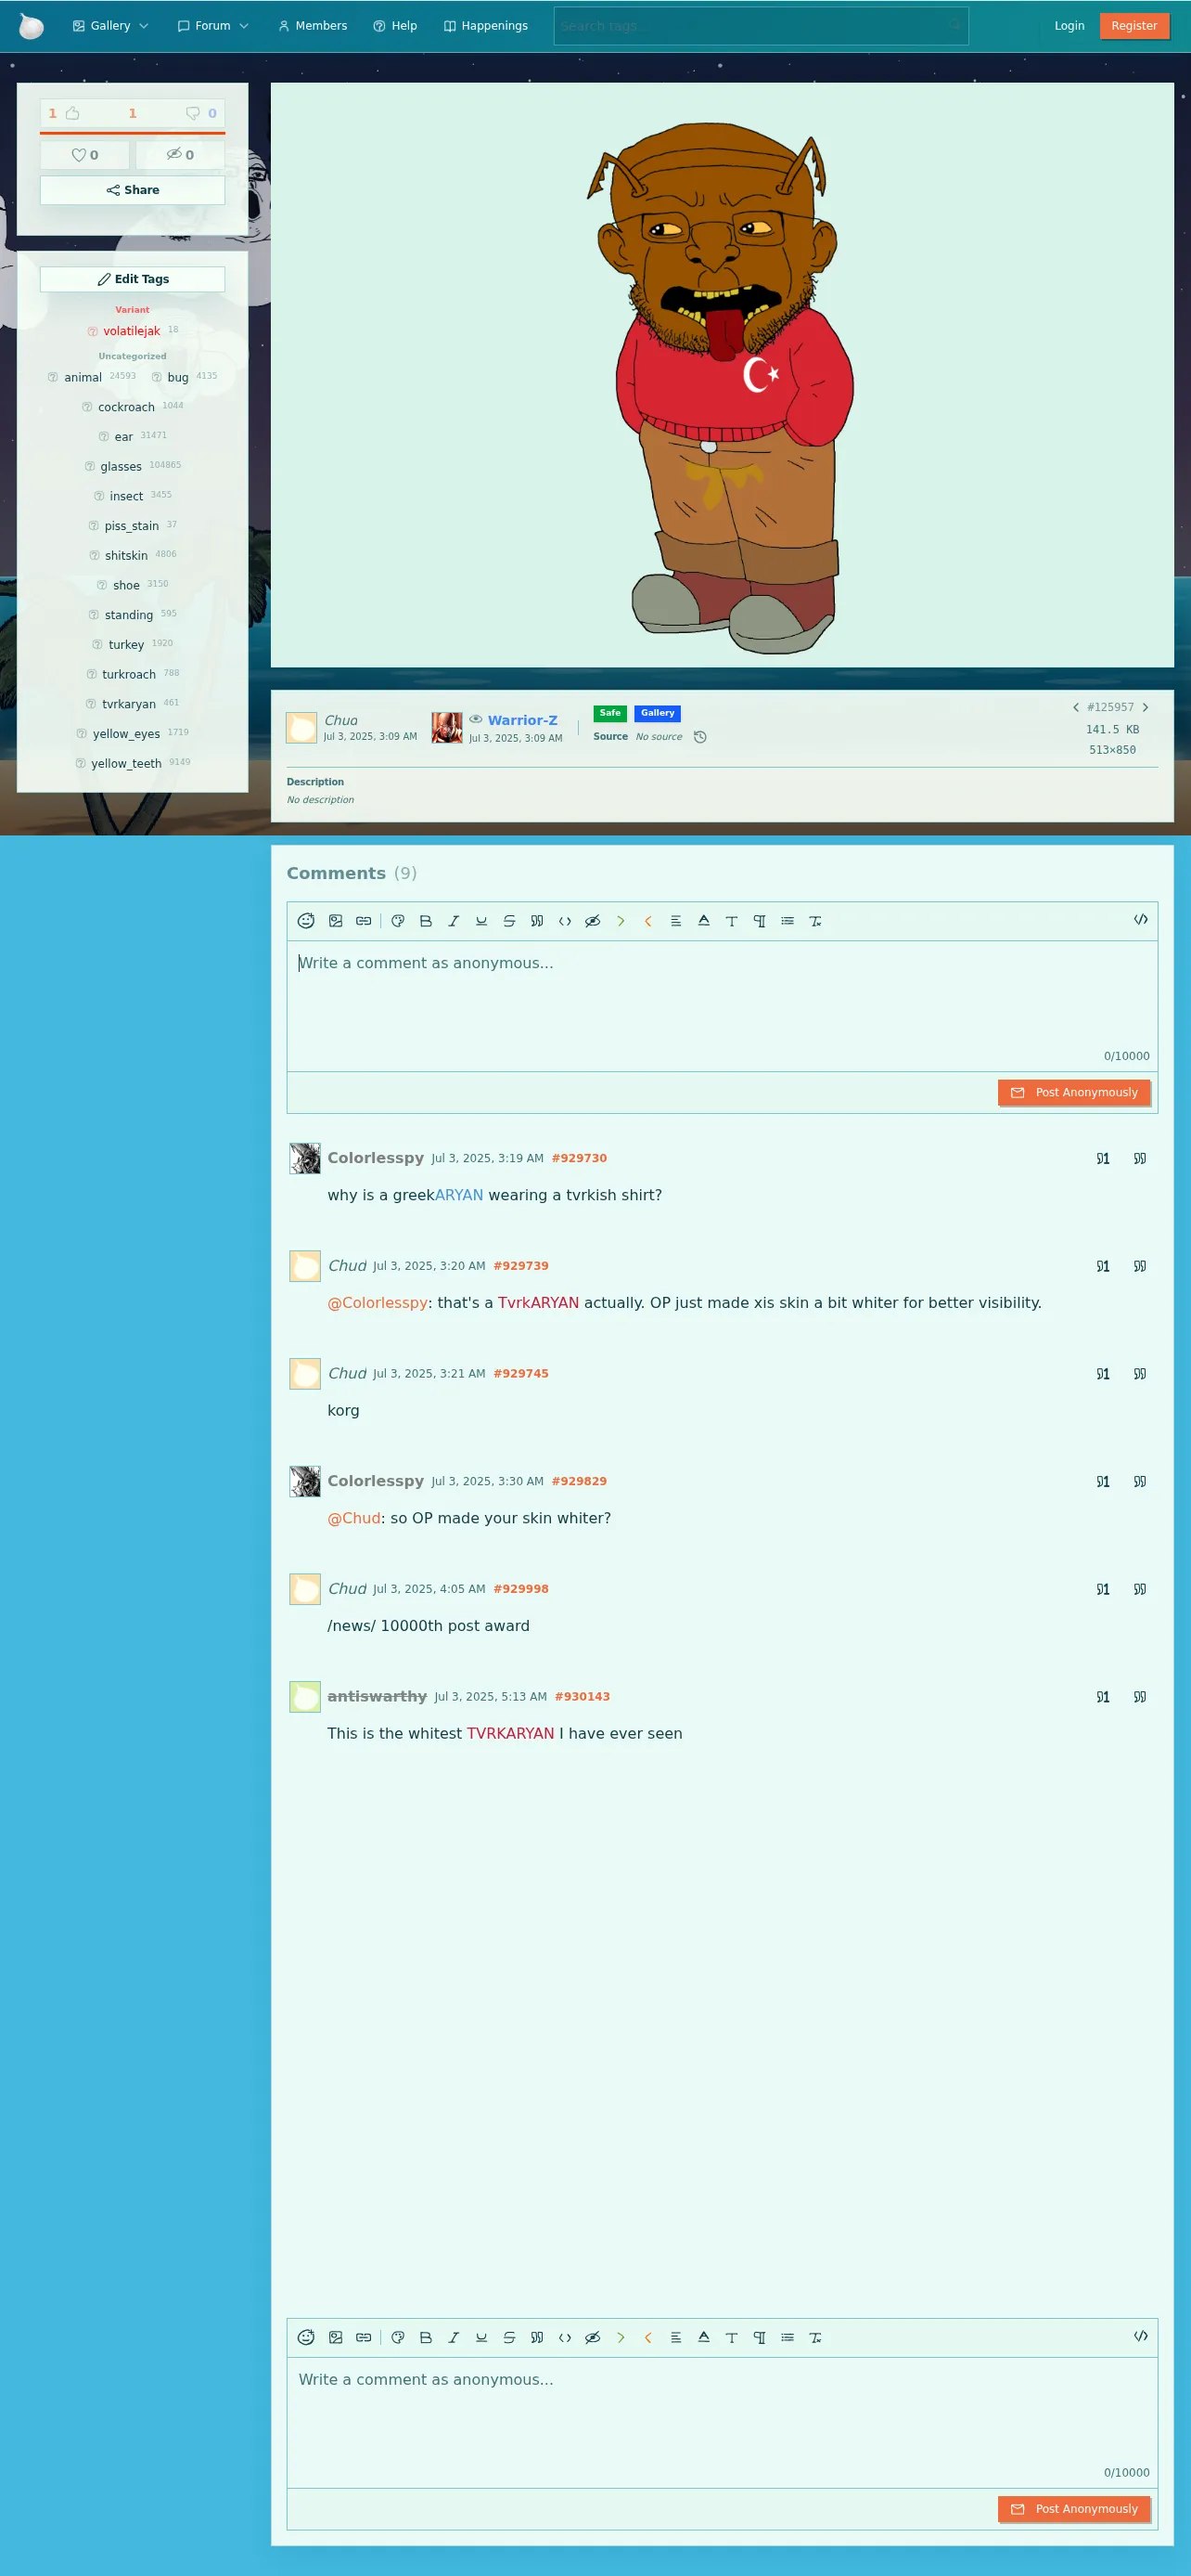Open emoji picker in top comment editor
The width and height of the screenshot is (1191, 2576).
click(306, 921)
